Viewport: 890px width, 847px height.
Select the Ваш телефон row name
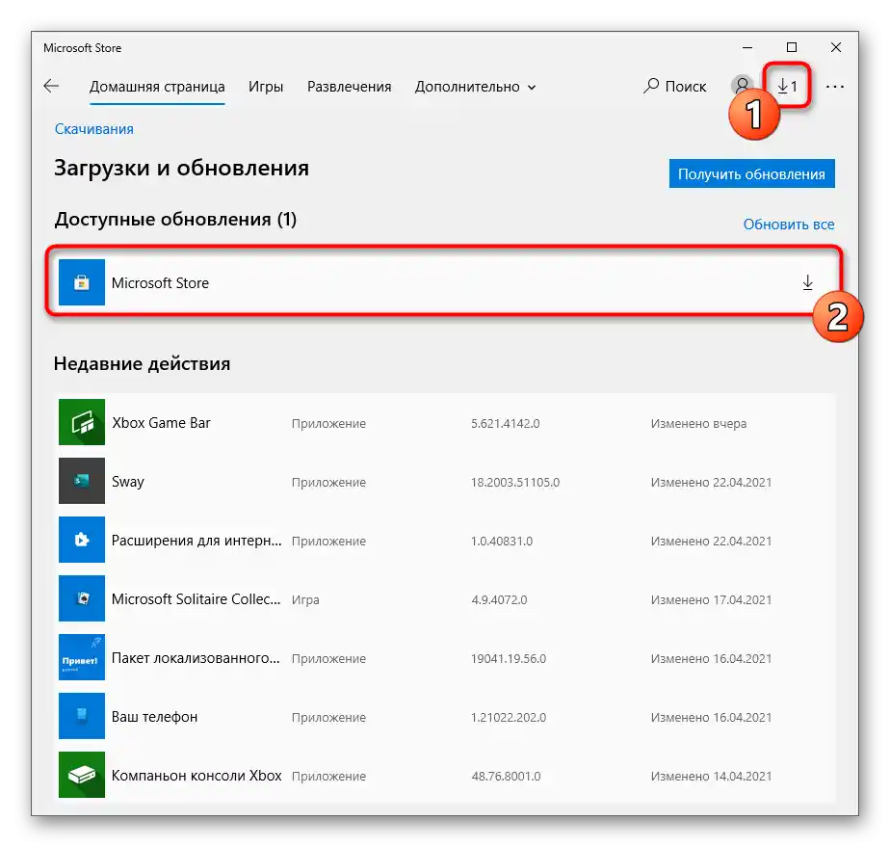[154, 717]
